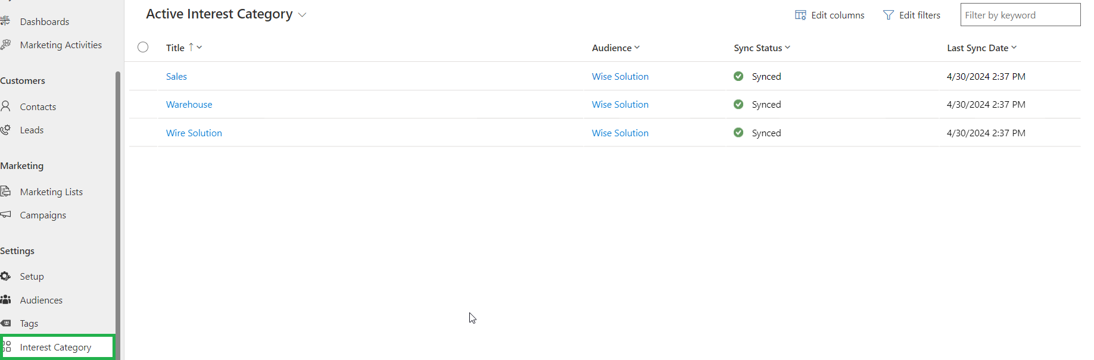Open the Last Sync Date column menu

(1014, 48)
